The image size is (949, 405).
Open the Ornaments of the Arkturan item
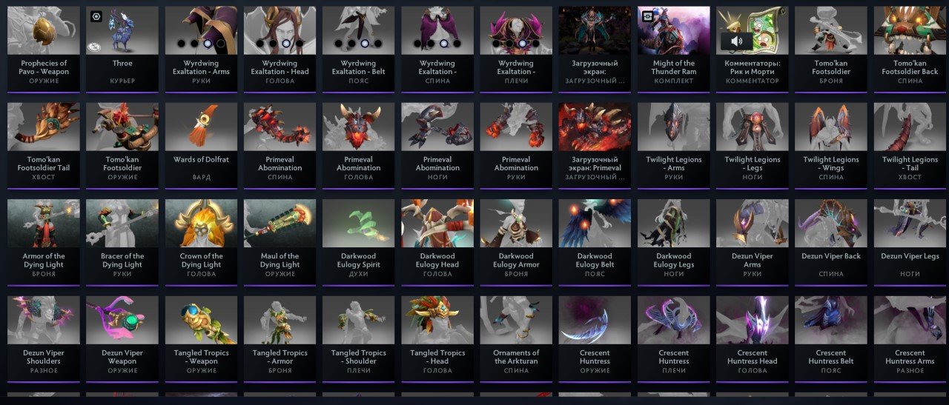[516, 339]
